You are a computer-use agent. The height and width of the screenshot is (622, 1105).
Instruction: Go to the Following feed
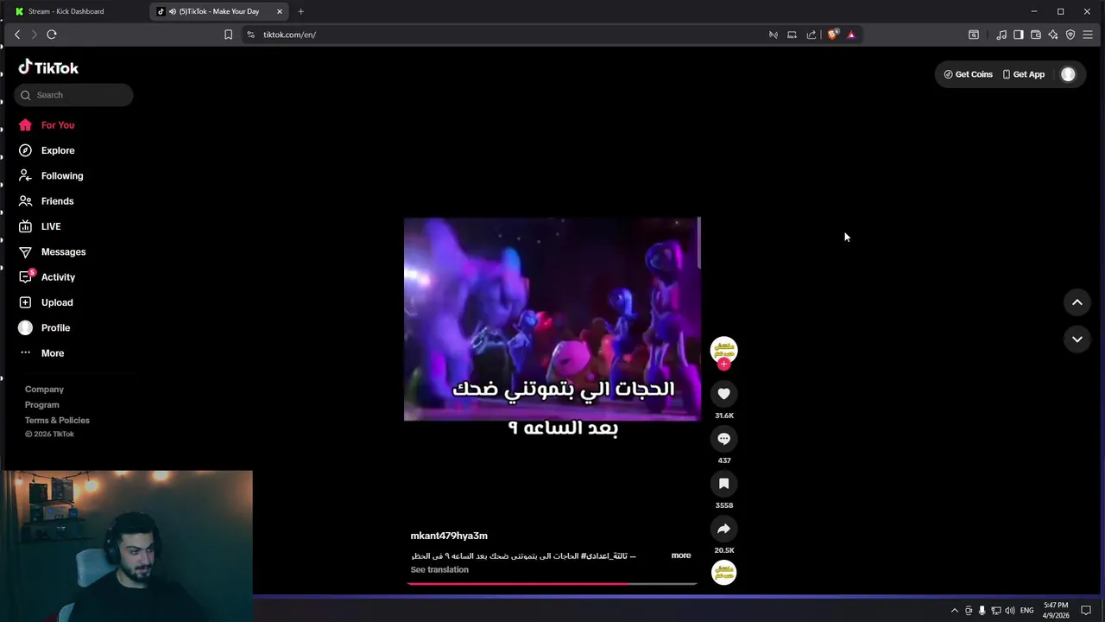coord(51,175)
